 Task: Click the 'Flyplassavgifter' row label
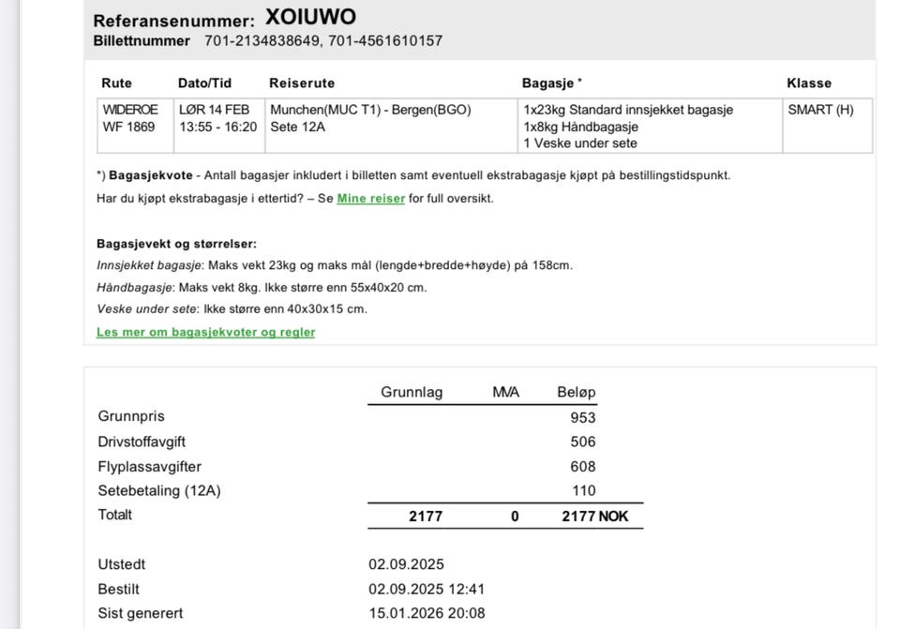pyautogui.click(x=149, y=467)
